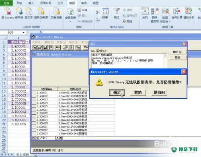201x157 pixels.
Task: Switch to the 审阅 Review tab
Action: tap(84, 3)
